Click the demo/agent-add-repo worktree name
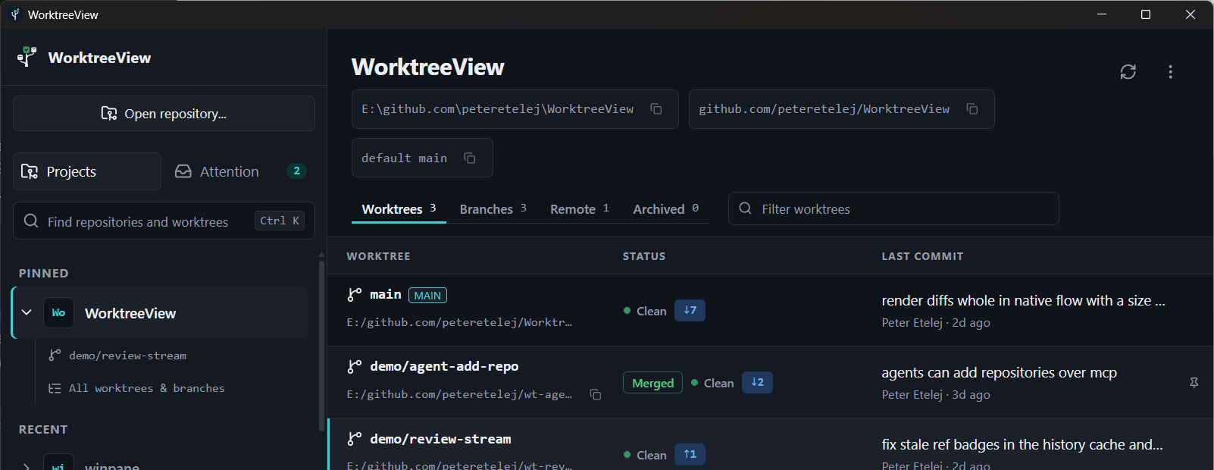This screenshot has height=470, width=1214. coord(444,366)
